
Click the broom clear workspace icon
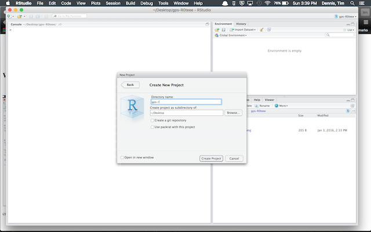pos(261,30)
